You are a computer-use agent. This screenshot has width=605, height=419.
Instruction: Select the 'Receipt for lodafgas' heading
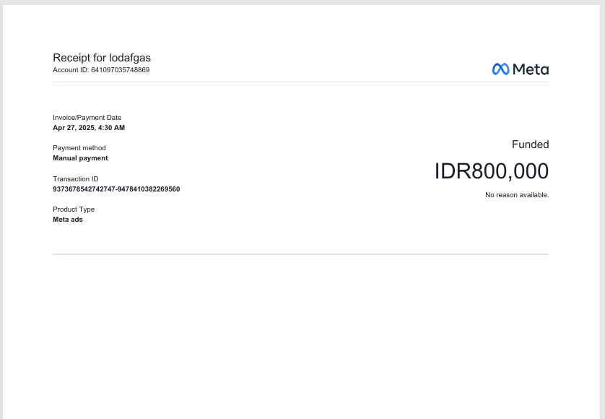[x=102, y=58]
